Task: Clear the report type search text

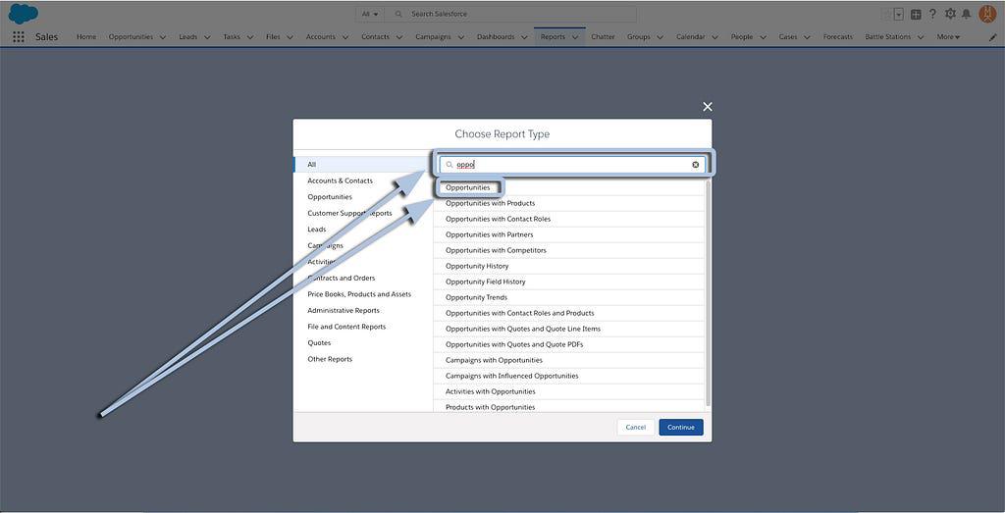Action: [696, 165]
